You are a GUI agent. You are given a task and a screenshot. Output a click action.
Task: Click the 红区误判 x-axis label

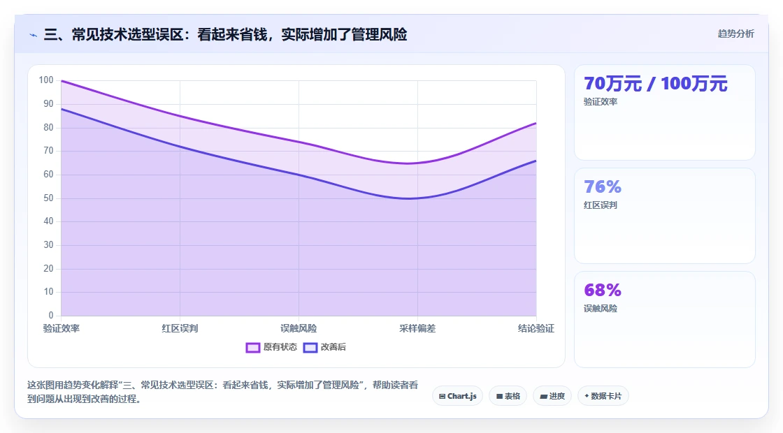[180, 328]
